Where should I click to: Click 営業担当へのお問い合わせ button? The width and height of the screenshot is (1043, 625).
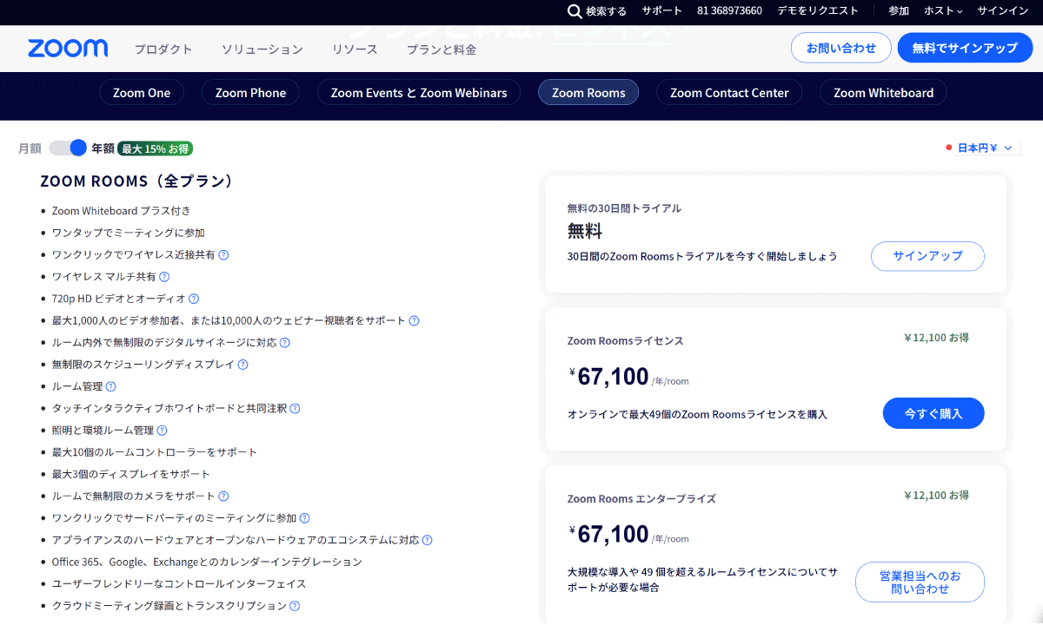(x=920, y=582)
